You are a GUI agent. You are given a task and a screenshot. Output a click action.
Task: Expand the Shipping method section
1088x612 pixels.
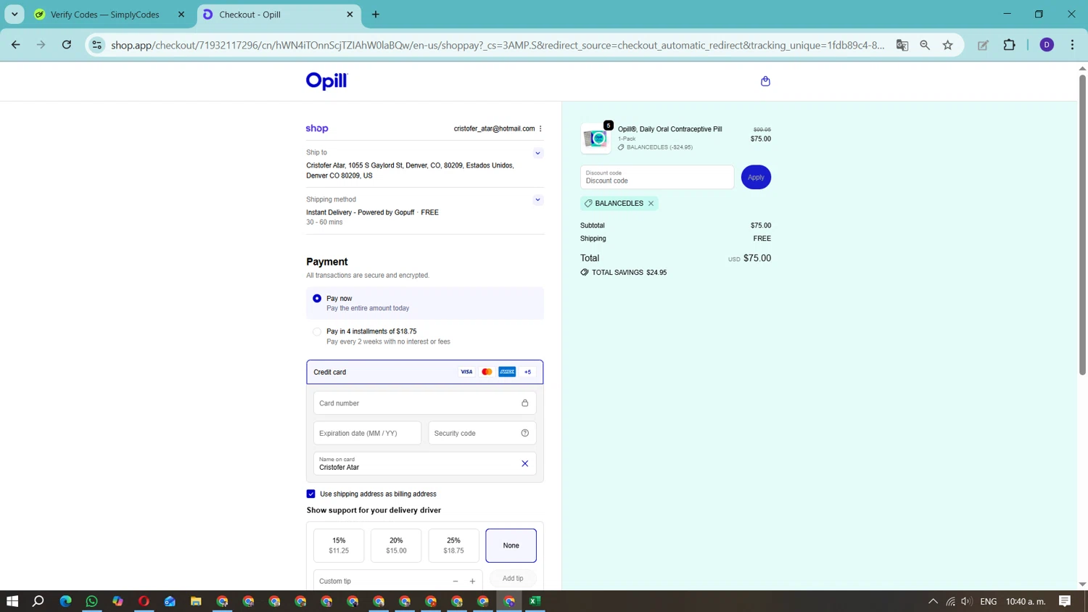coord(537,199)
